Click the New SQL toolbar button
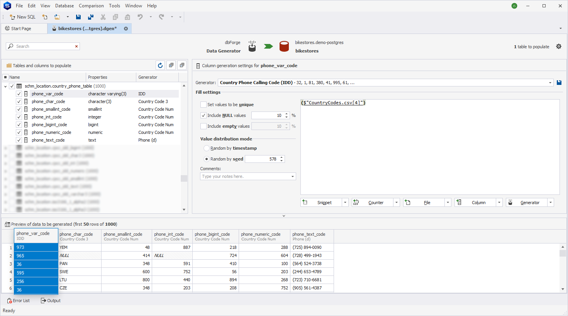Screen dimensions: 568x316 point(22,17)
